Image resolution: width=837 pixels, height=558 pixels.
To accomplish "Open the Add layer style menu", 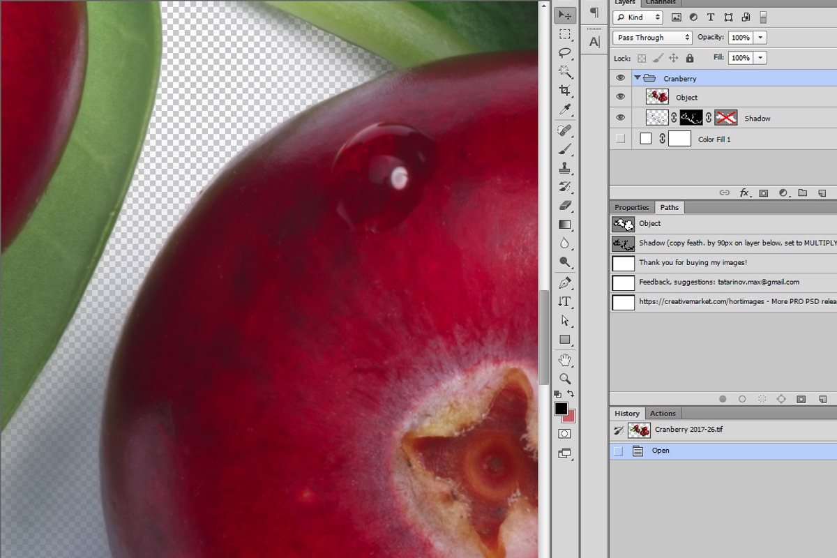I will [x=745, y=193].
